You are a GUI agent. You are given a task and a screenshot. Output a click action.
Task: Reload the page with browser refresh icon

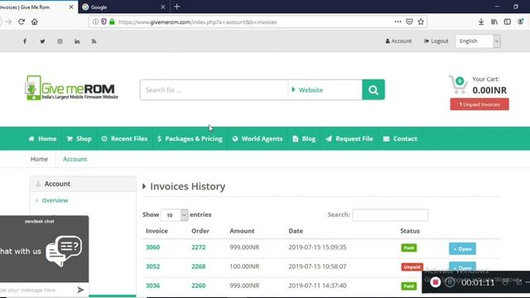point(22,22)
